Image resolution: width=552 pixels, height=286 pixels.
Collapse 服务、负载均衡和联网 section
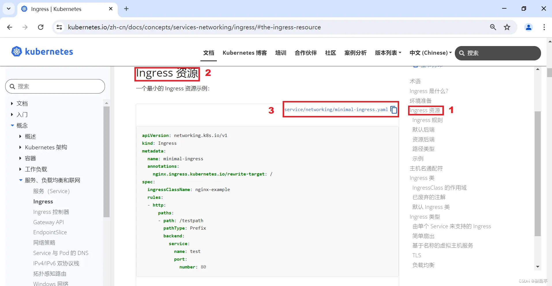pos(20,180)
